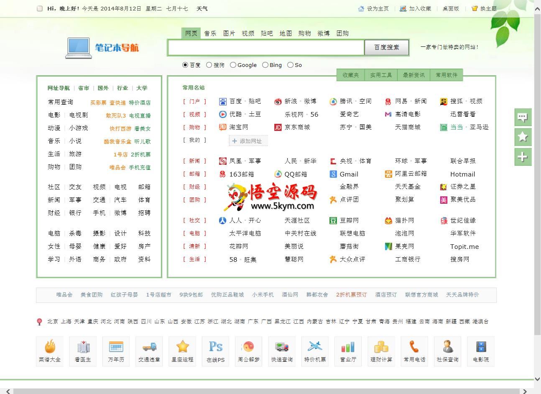Open the Hotmail link
Image resolution: width=541 pixels, height=394 pixels.
click(x=462, y=174)
